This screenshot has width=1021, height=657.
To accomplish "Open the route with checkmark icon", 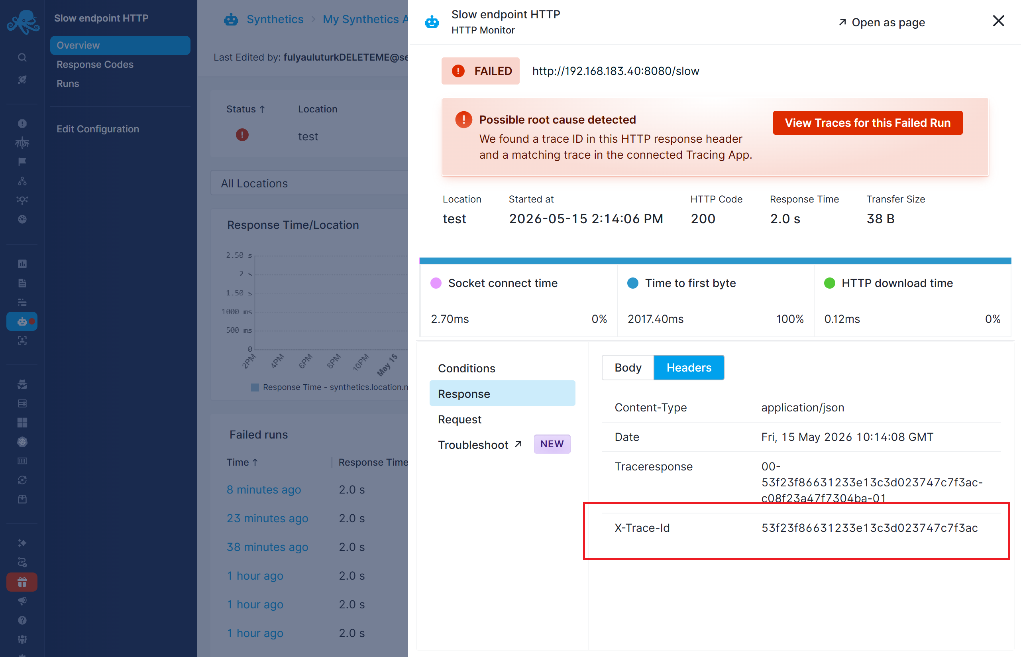I will (22, 562).
